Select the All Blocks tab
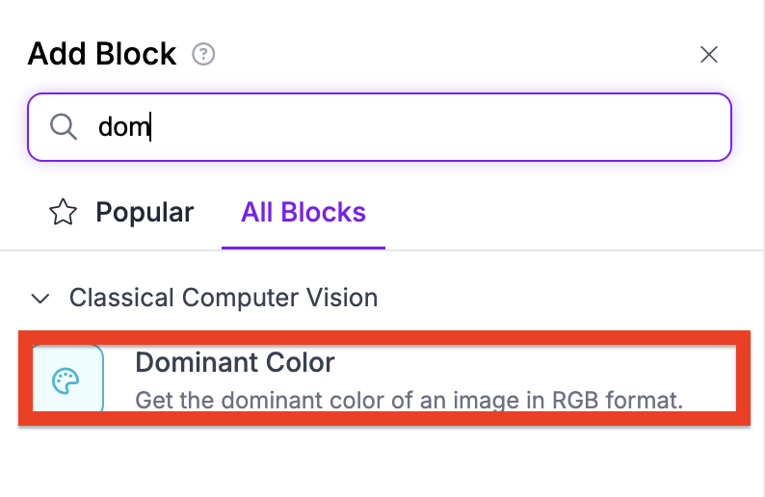Image resolution: width=765 pixels, height=497 pixels. pyautogui.click(x=303, y=212)
